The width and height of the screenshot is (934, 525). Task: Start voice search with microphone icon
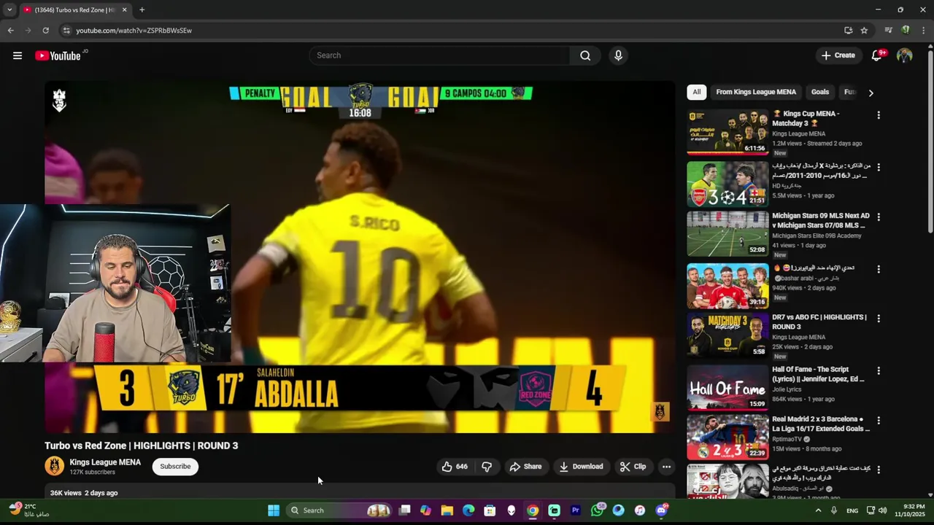[x=618, y=55]
